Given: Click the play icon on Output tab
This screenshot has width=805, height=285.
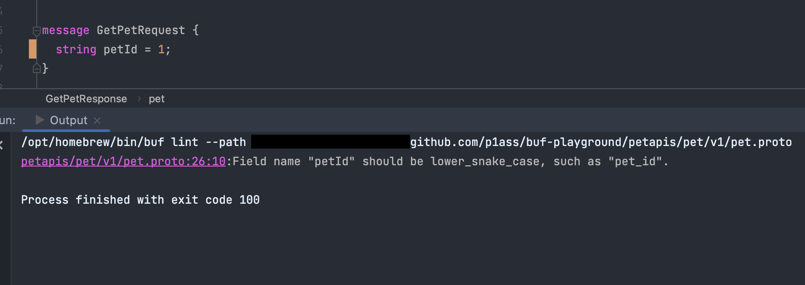Looking at the screenshot, I should pos(40,120).
